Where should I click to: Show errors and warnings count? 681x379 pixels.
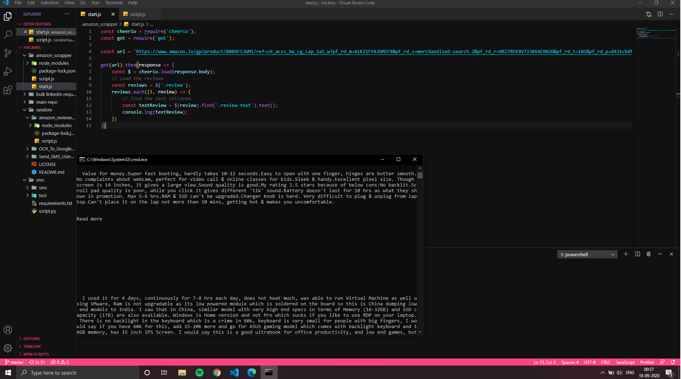pyautogui.click(x=60, y=362)
